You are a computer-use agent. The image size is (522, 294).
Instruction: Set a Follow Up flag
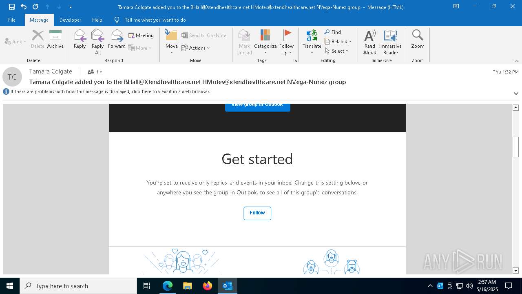tap(287, 42)
